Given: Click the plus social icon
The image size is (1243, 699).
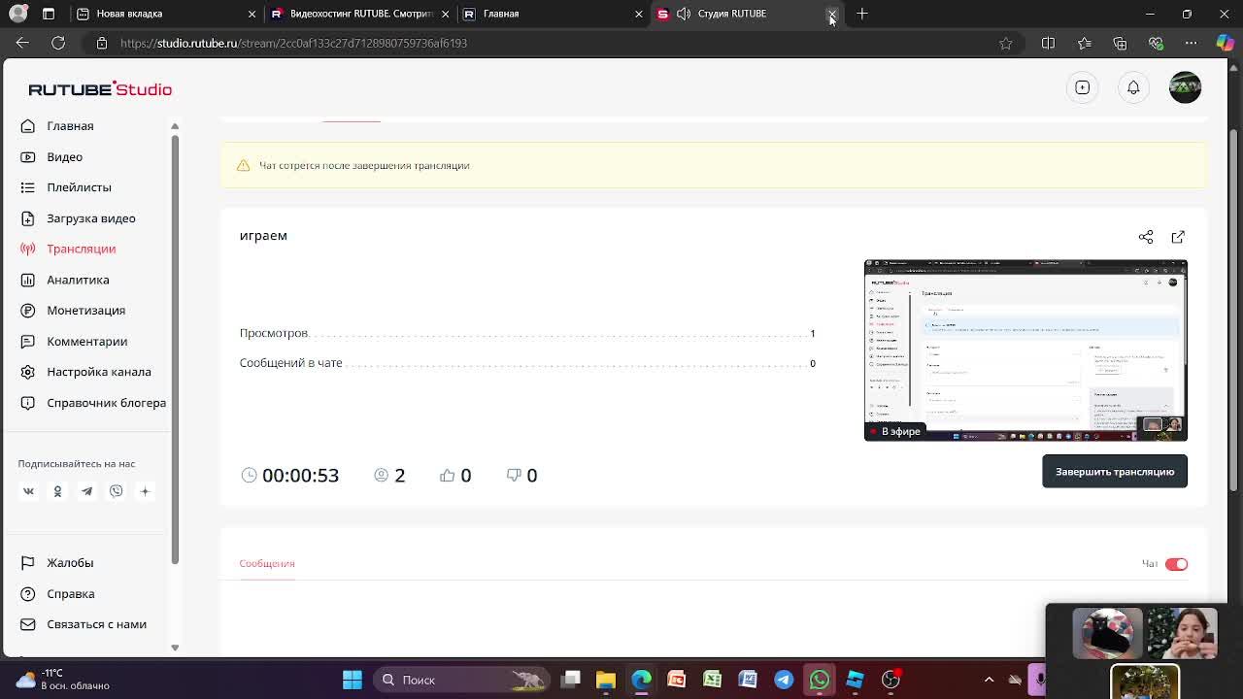Looking at the screenshot, I should coord(145,491).
